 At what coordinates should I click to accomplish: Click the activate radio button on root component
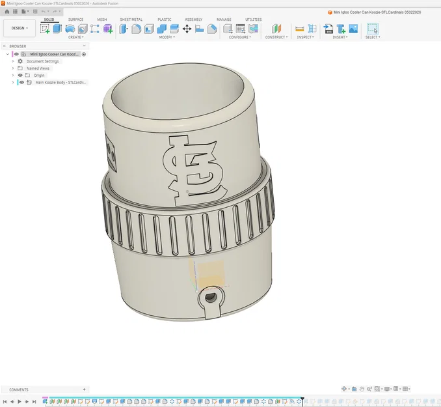[84, 54]
